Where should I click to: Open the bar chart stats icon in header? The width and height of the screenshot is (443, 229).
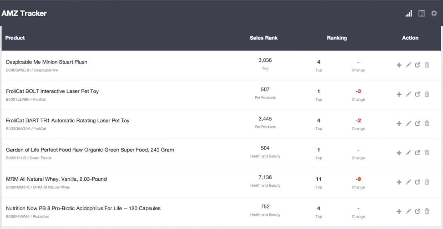click(409, 14)
